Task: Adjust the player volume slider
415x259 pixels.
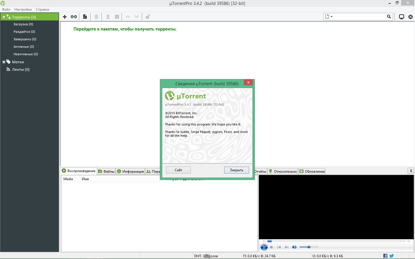Action: [x=309, y=247]
